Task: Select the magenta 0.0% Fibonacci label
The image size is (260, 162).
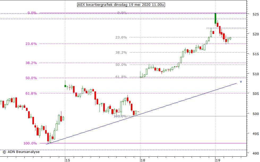Action: coord(32,13)
